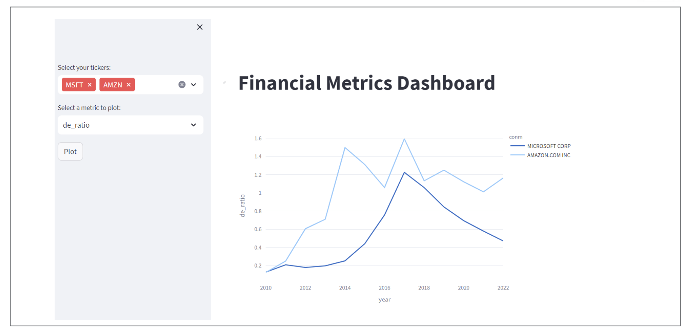Remove the MSFT ticker tag
The width and height of the screenshot is (690, 332).
(x=90, y=85)
